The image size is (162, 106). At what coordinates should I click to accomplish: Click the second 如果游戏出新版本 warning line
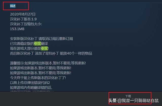(x=40, y=68)
